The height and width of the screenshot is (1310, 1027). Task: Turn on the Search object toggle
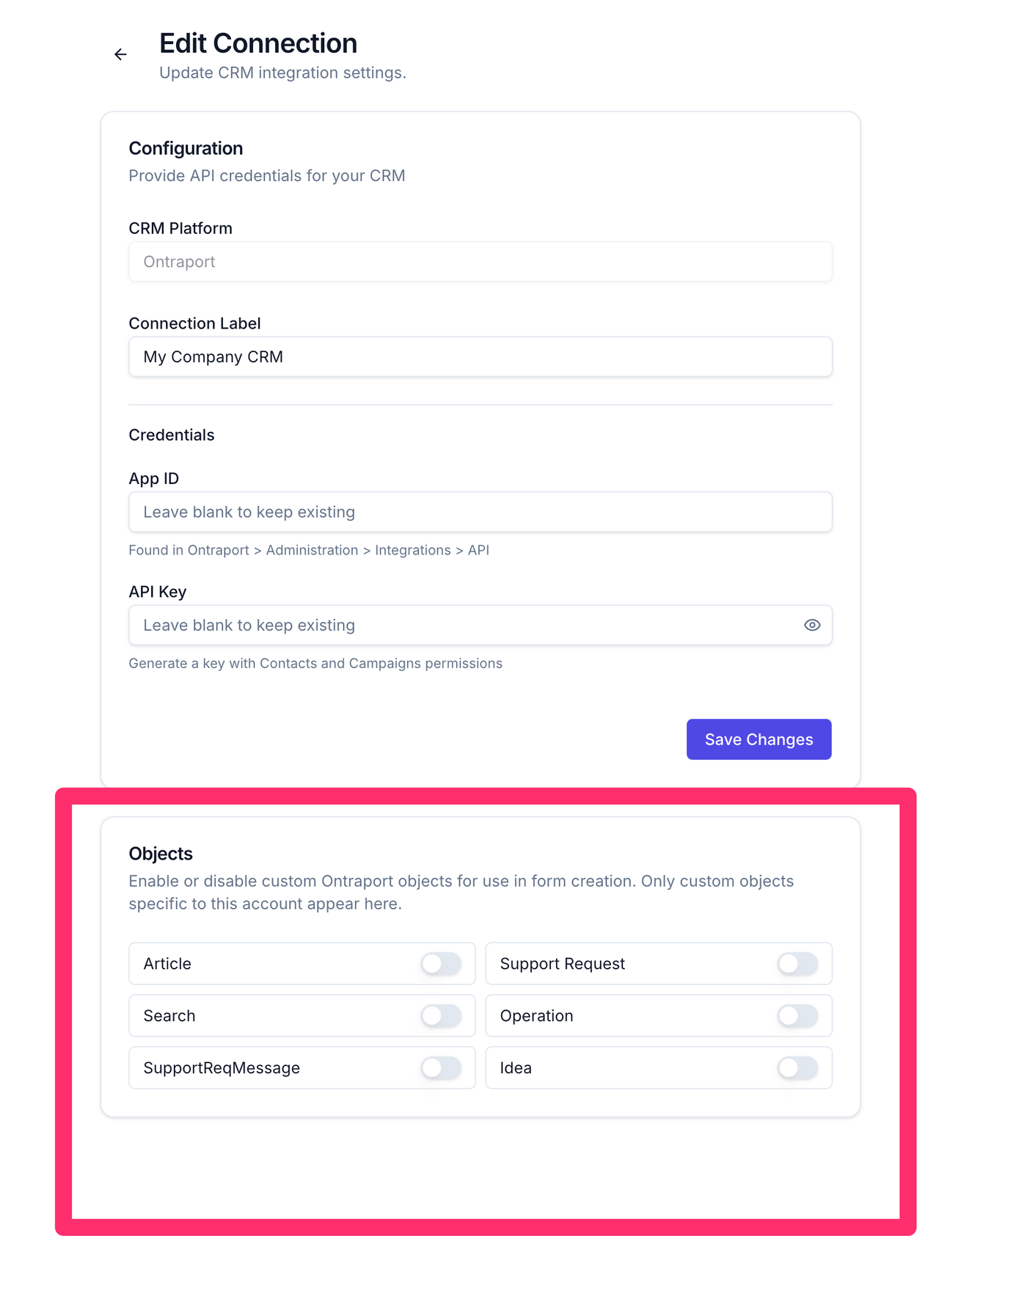tap(441, 1015)
